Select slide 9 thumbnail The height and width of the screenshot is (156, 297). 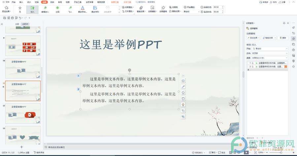click(23, 46)
